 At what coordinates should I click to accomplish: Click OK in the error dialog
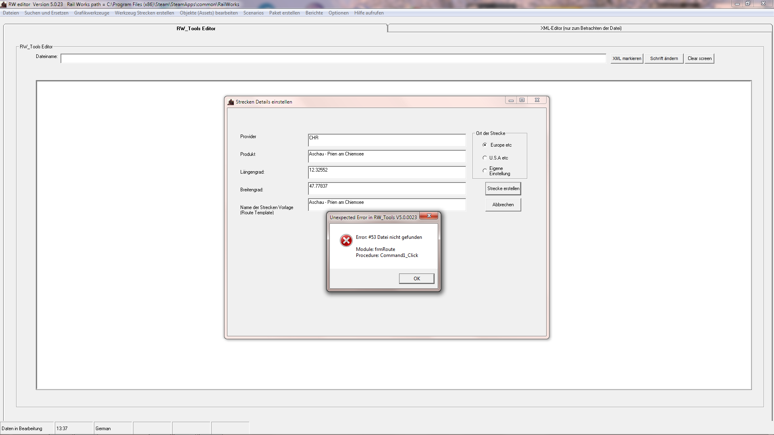pyautogui.click(x=416, y=278)
